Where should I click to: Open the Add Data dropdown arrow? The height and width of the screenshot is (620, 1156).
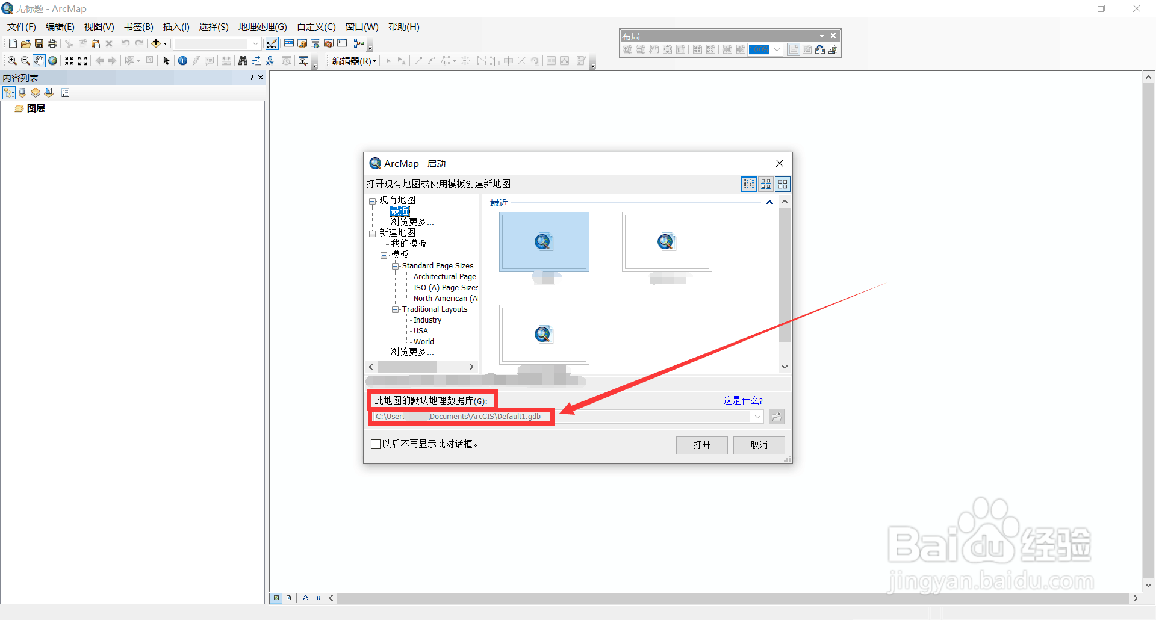(x=165, y=43)
